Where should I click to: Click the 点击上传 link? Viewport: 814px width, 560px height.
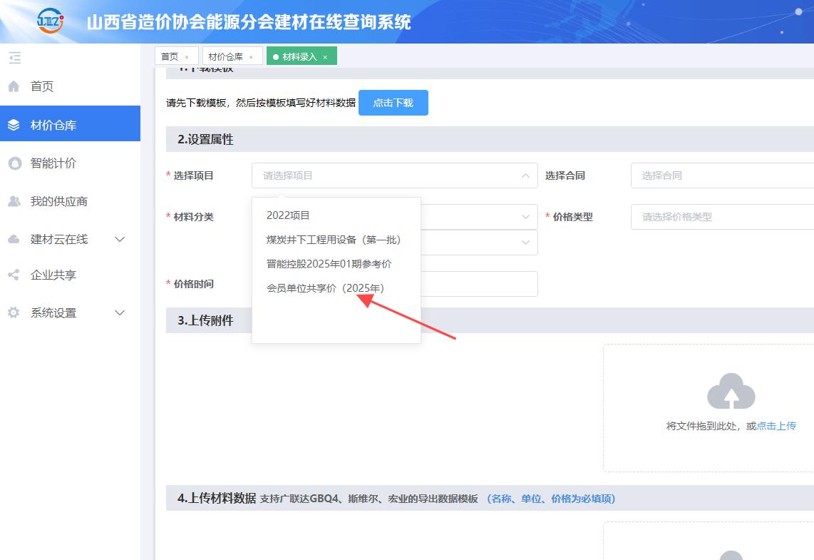pos(776,426)
